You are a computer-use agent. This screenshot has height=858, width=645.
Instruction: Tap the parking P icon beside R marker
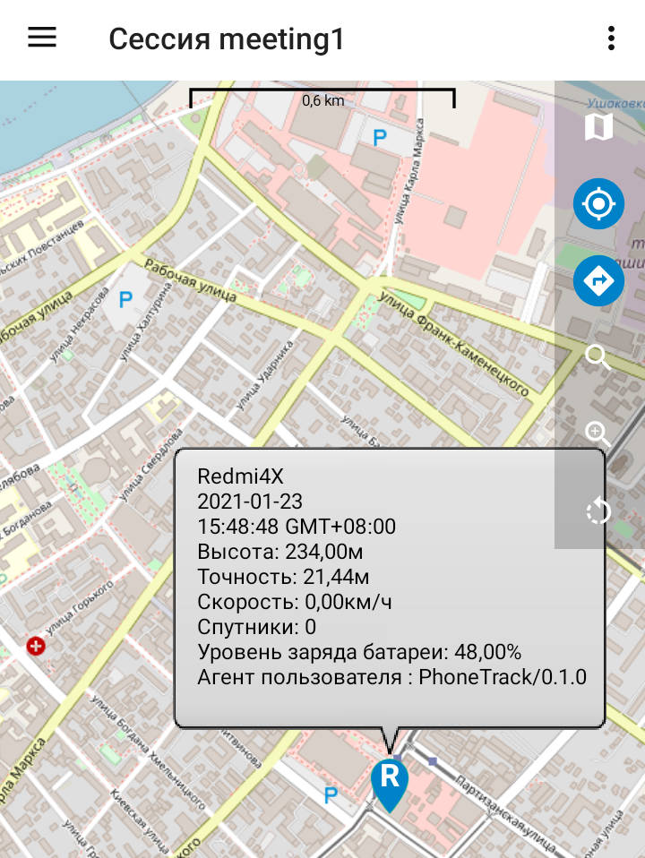(331, 795)
